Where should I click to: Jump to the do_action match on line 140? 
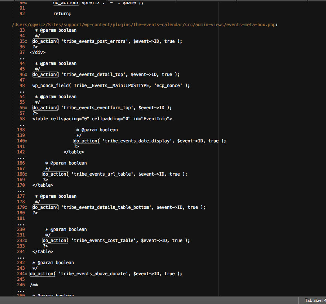[86, 141]
